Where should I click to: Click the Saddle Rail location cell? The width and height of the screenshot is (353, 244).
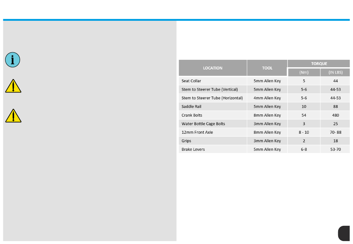click(213, 107)
